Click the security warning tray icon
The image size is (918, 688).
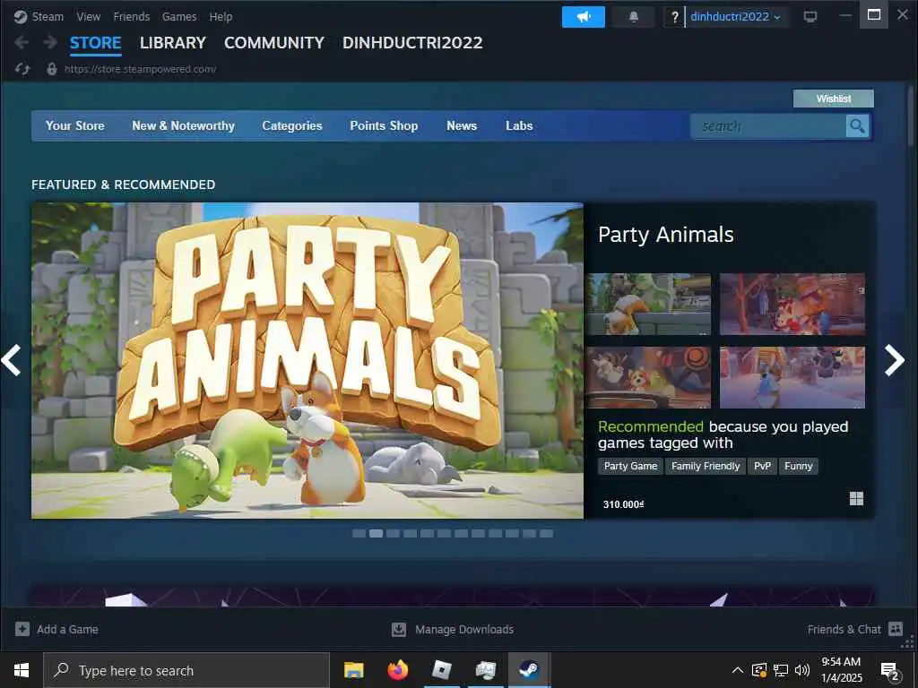(x=758, y=670)
